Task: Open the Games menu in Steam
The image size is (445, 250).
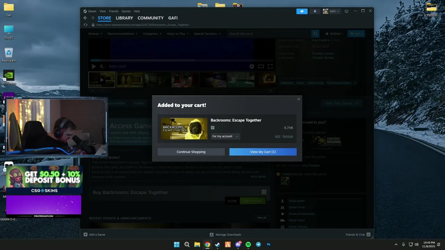Action: point(126,11)
